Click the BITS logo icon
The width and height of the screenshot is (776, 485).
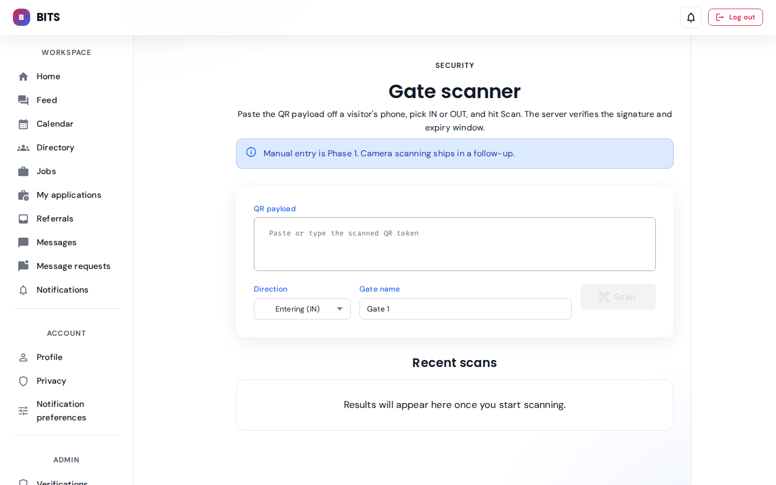point(22,17)
